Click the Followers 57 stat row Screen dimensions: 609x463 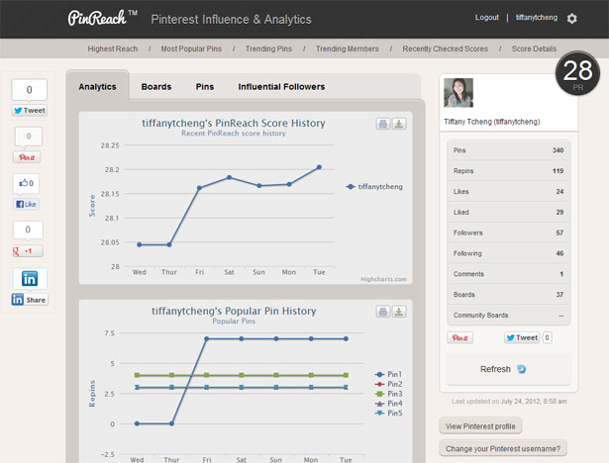(x=508, y=232)
